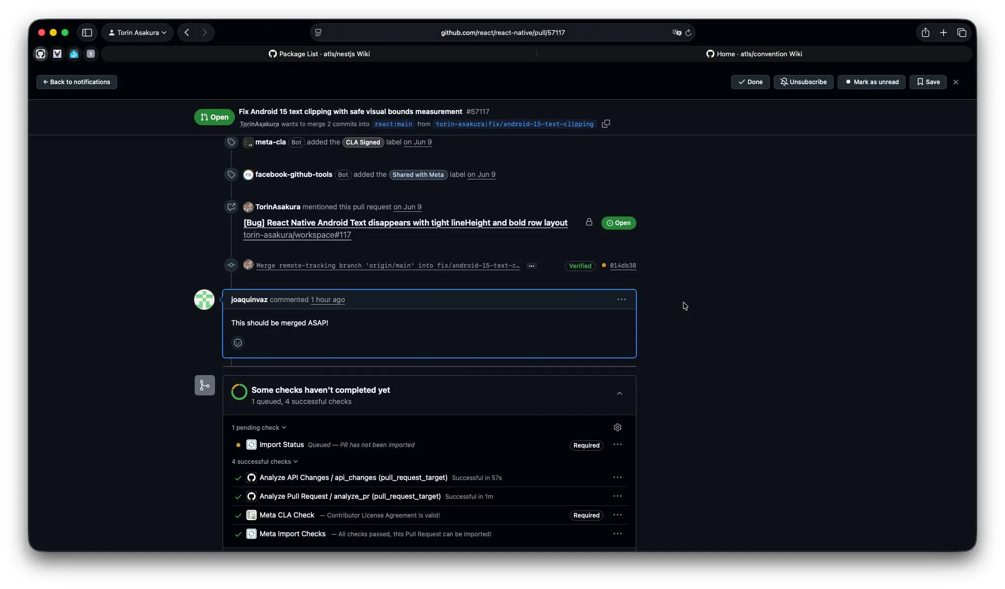Open commit 014db38
1005x589 pixels.
623,266
